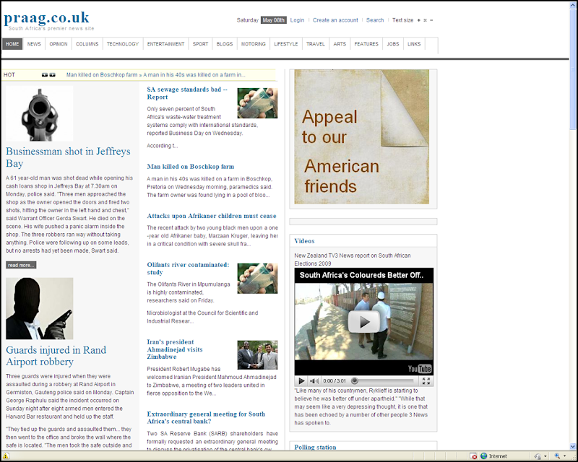Viewport: 578px width, 462px height.
Task: Click the Create an account link
Action: coord(335,20)
